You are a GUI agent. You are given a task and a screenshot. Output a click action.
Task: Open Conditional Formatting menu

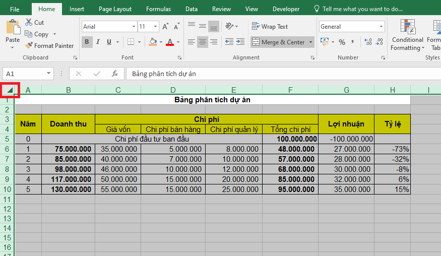click(408, 35)
